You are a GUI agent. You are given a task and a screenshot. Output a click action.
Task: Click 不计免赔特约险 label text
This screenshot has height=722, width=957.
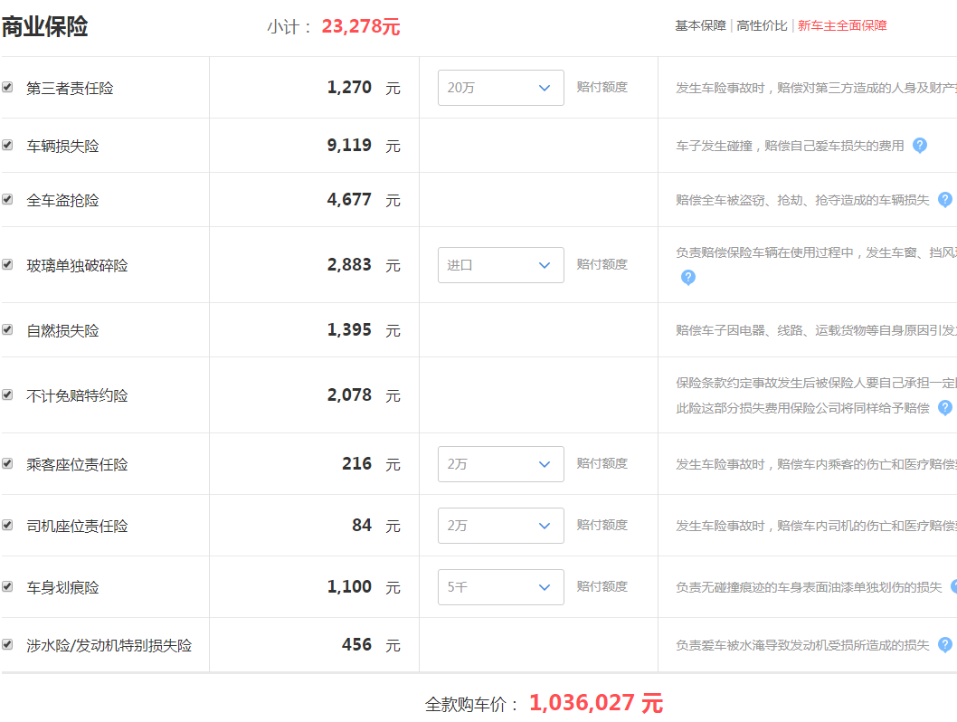point(77,396)
